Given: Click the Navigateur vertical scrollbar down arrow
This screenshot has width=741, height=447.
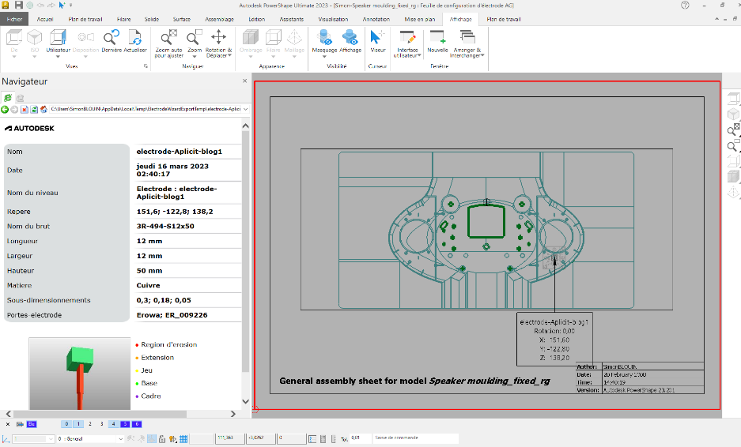Looking at the screenshot, I should click(245, 402).
